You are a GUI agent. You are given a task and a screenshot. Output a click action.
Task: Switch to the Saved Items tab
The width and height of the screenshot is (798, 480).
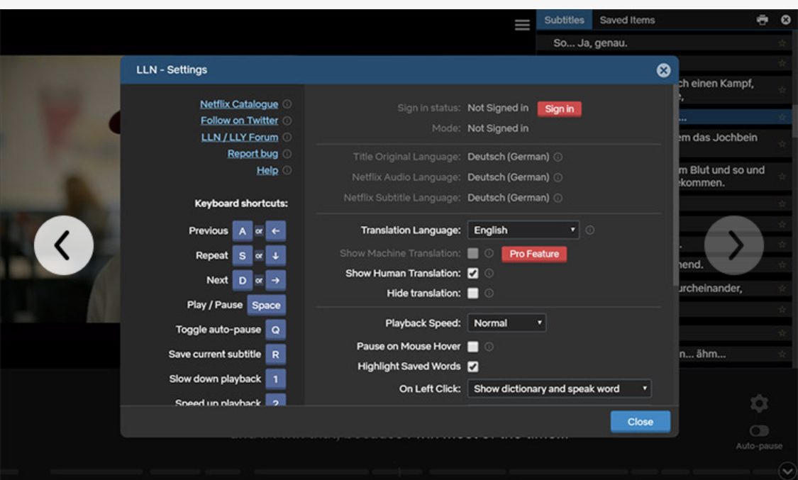coord(627,21)
